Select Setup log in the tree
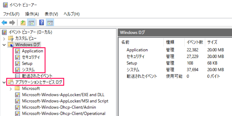Screen dimensions: 232x116 pos(27,63)
